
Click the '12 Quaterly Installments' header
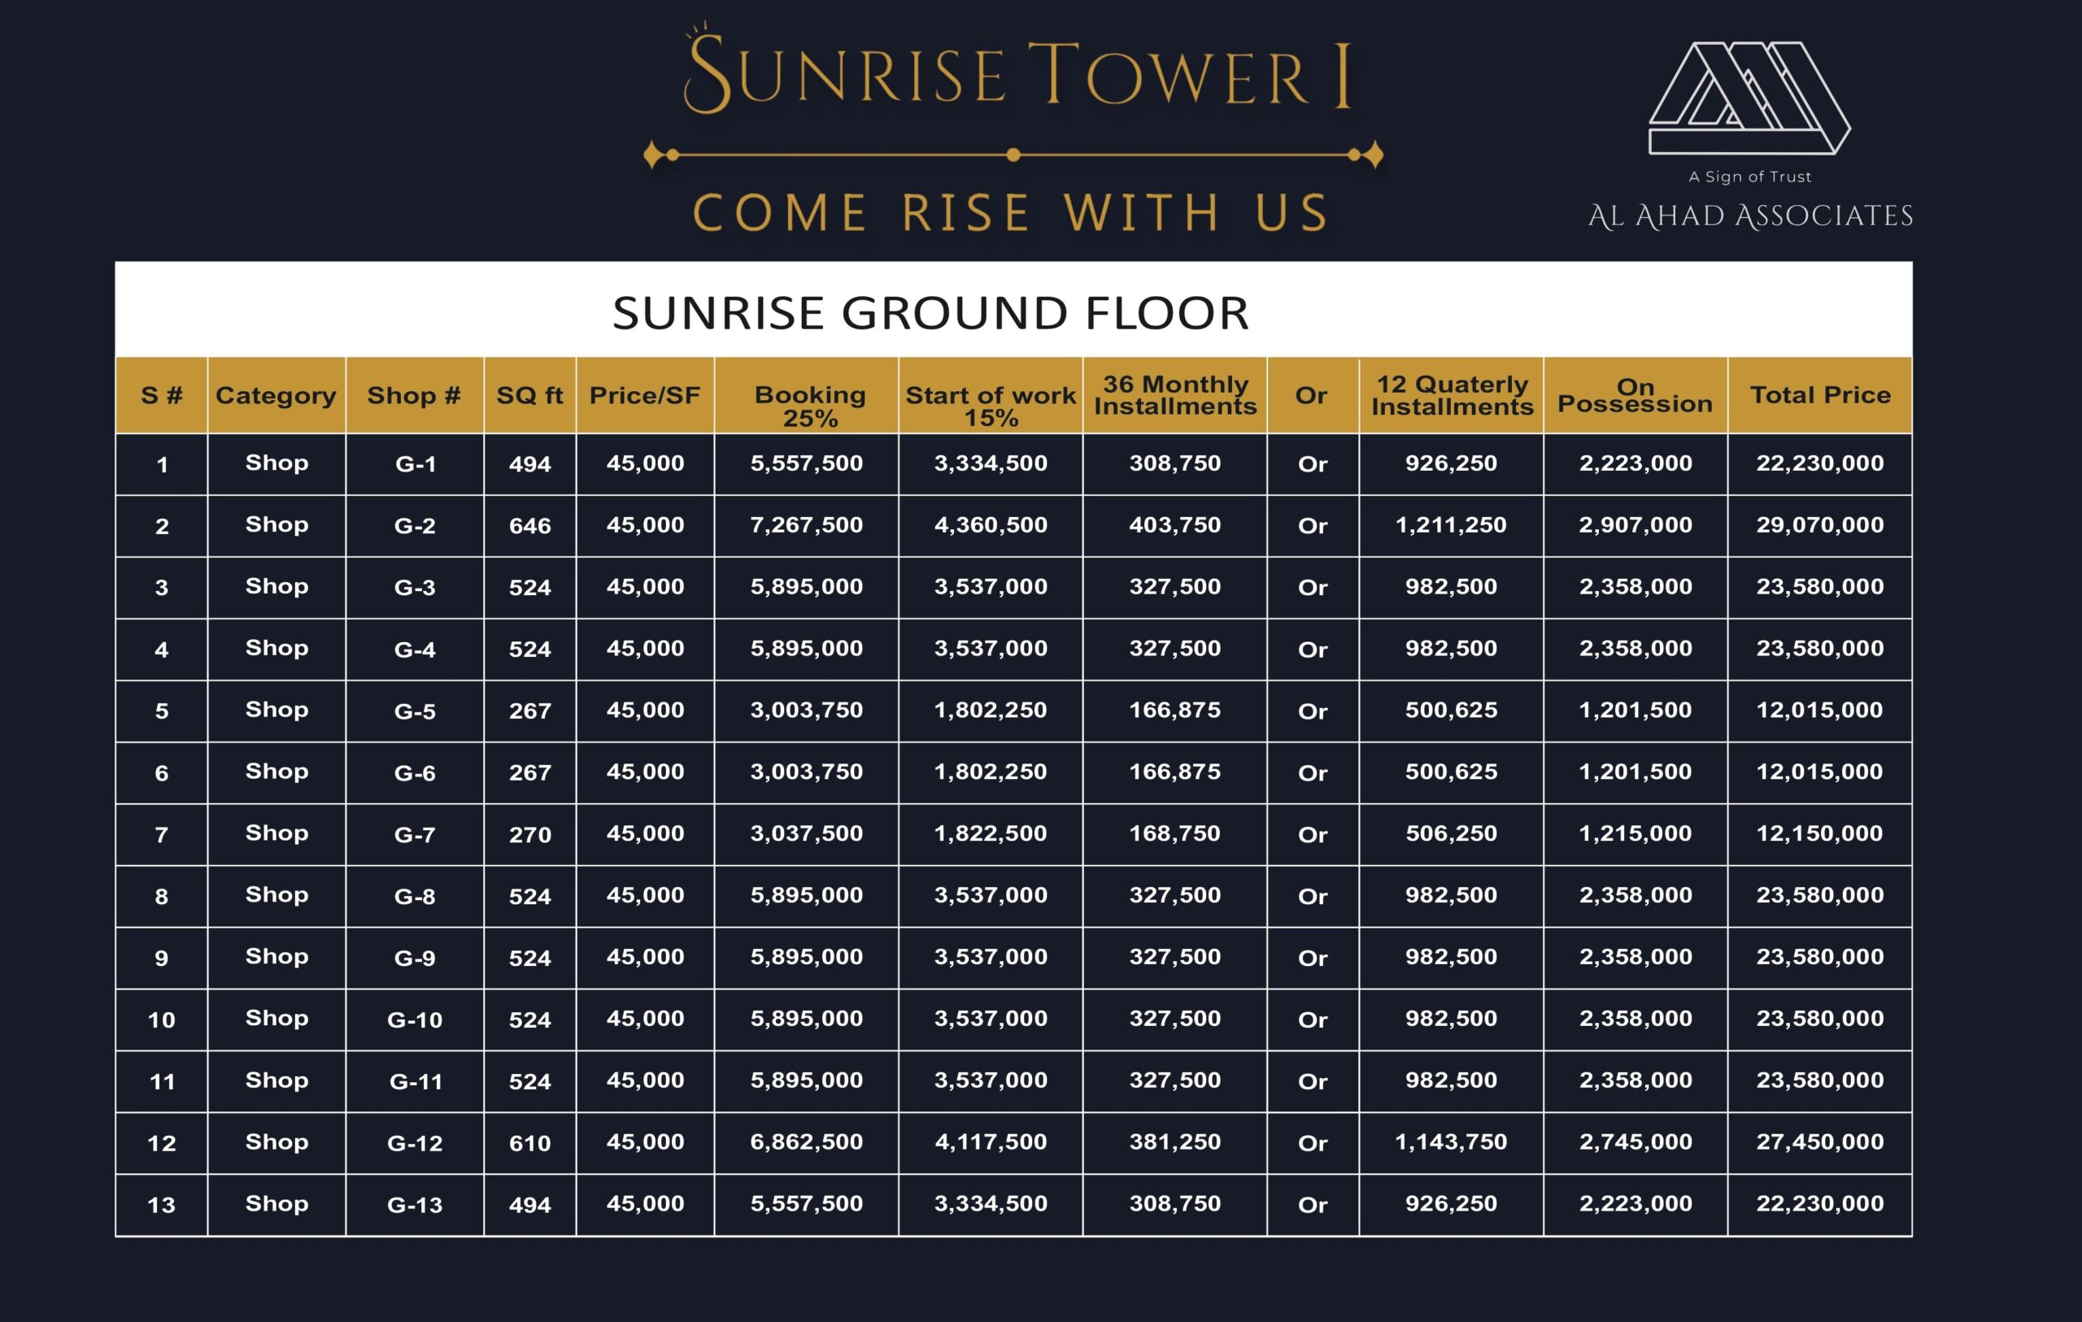pyautogui.click(x=1452, y=395)
